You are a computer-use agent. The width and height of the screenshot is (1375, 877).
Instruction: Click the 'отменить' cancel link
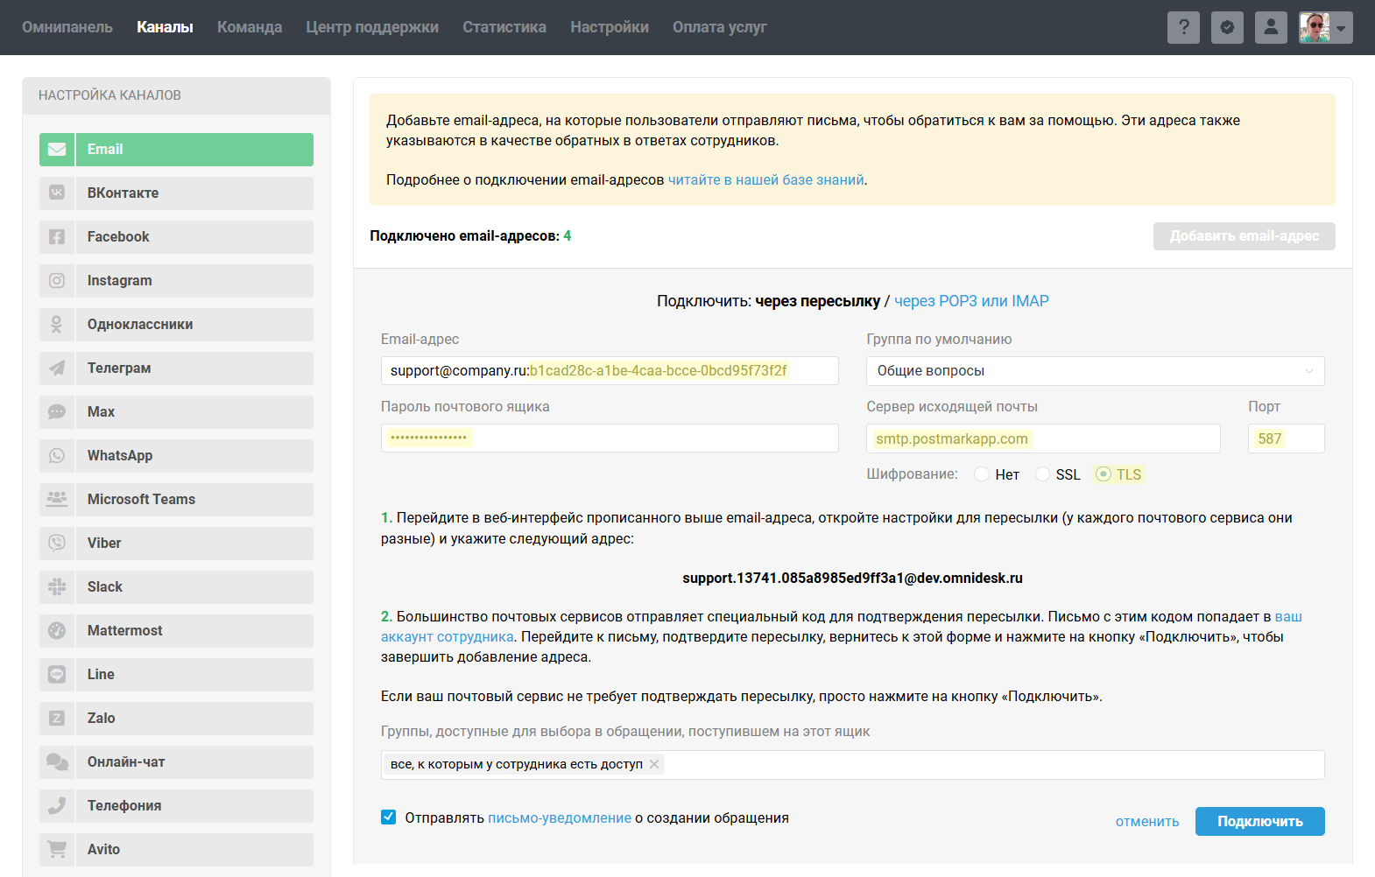pyautogui.click(x=1147, y=822)
